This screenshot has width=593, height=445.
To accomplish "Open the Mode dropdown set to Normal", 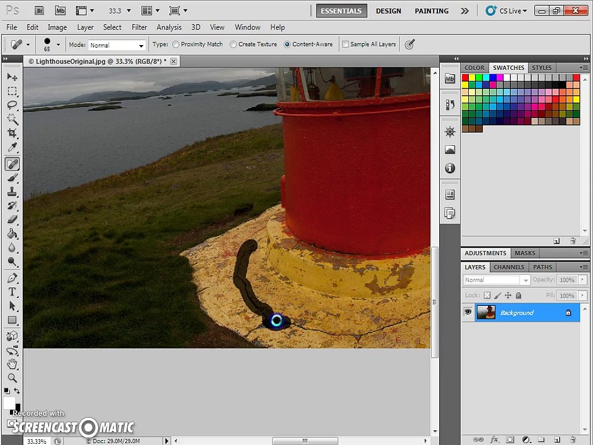I will click(117, 45).
